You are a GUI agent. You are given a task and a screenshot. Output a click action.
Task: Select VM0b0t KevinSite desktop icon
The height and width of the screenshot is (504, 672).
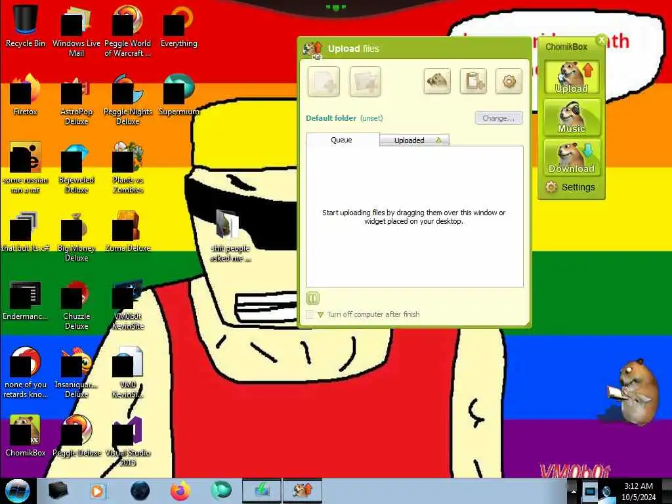tap(128, 304)
